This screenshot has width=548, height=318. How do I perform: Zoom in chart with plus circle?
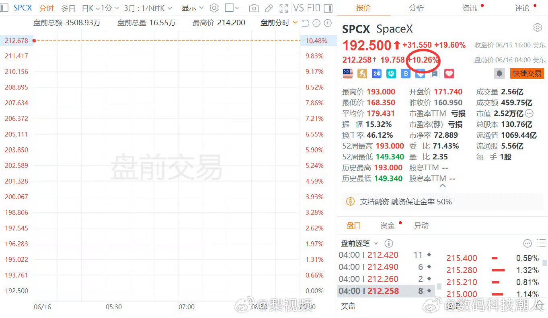tap(328, 23)
